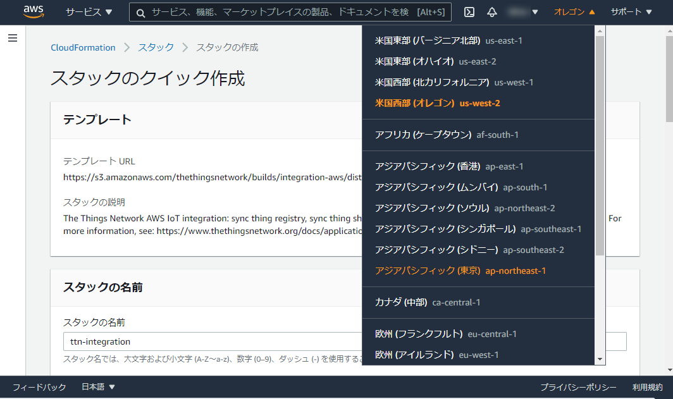This screenshot has width=673, height=399.
Task: Select region 米国東部 (バージニア北部) us-east-1
Action: coord(478,40)
